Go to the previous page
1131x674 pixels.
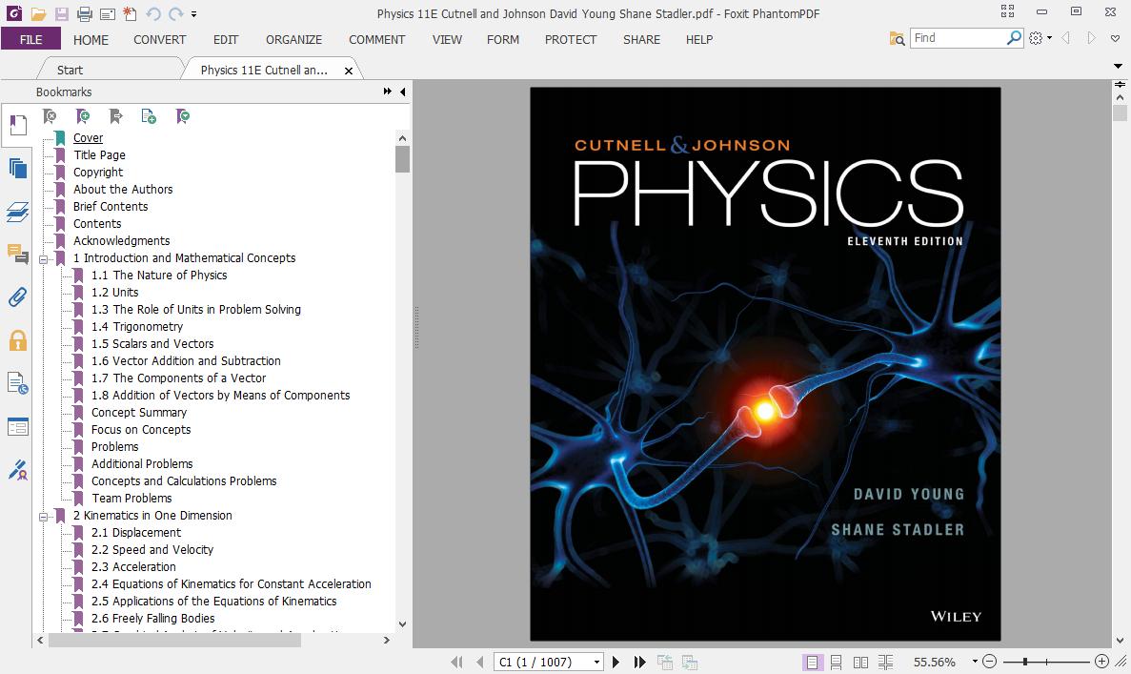(479, 662)
